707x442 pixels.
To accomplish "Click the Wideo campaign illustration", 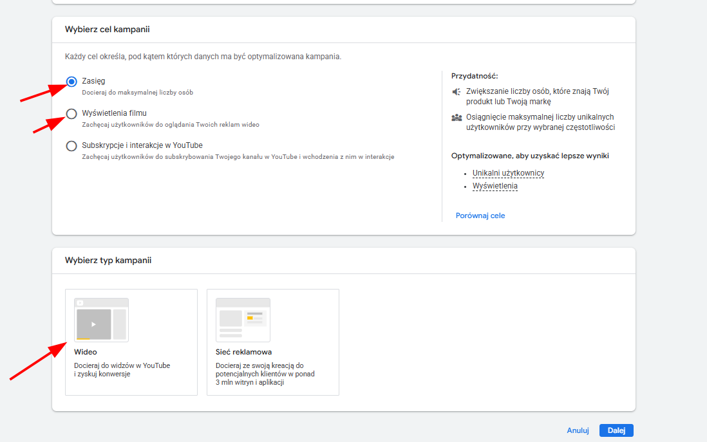I will (101, 320).
